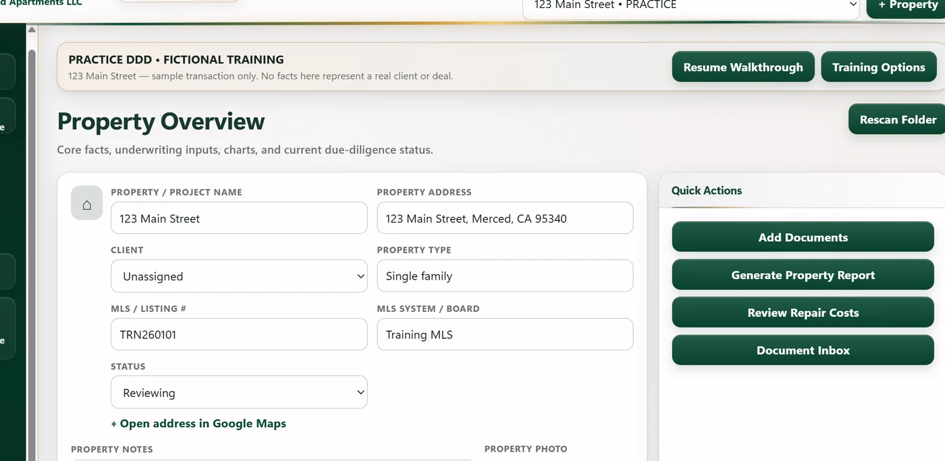
Task: Click the + Property button
Action: [x=907, y=6]
